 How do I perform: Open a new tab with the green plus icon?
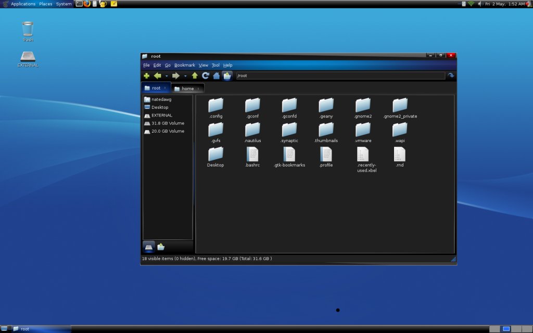coord(146,76)
